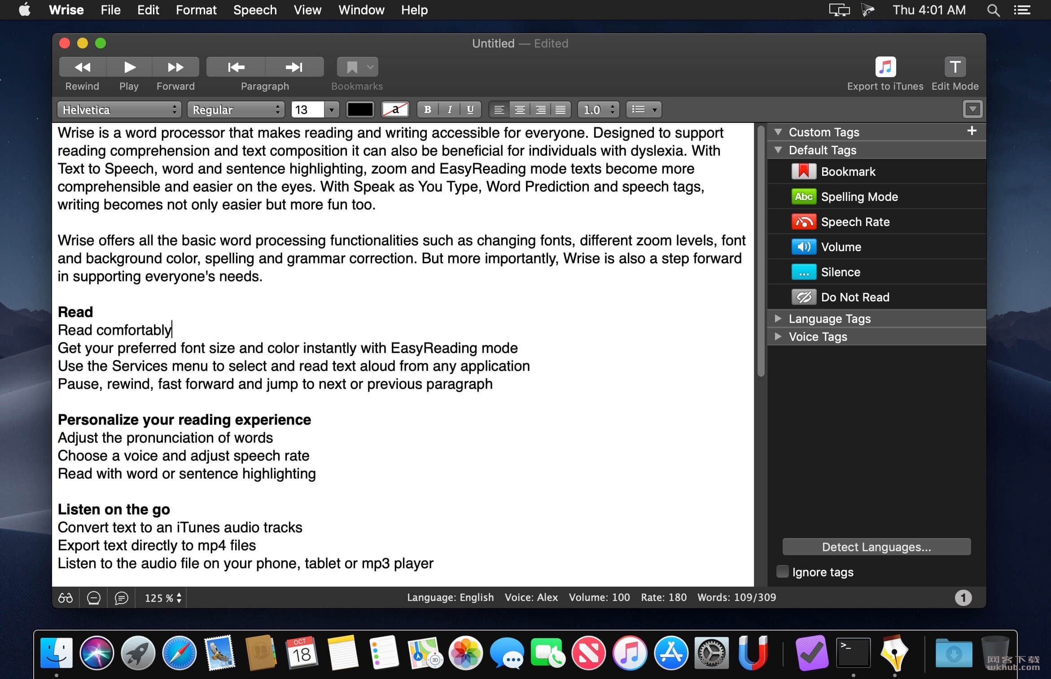Screen dimensions: 1051x679
Task: Open the View menu
Action: click(x=307, y=10)
